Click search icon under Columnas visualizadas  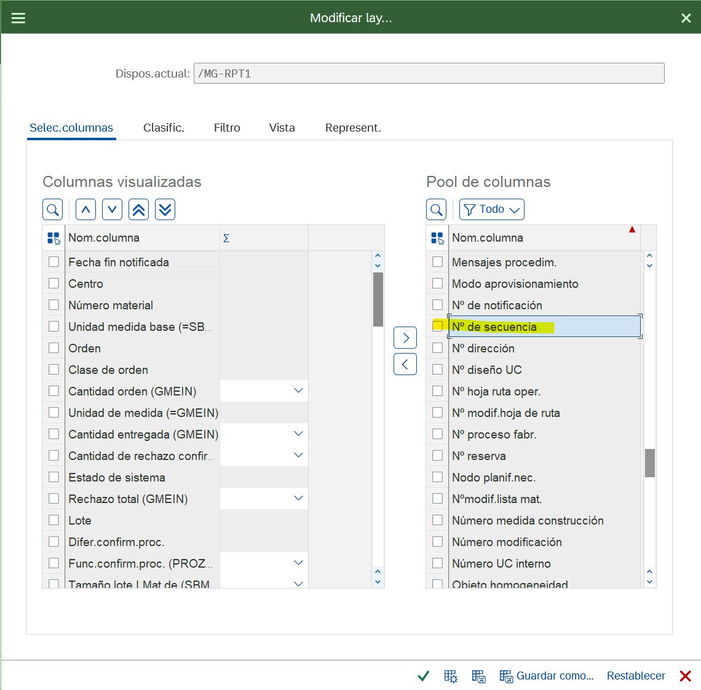pyautogui.click(x=53, y=210)
